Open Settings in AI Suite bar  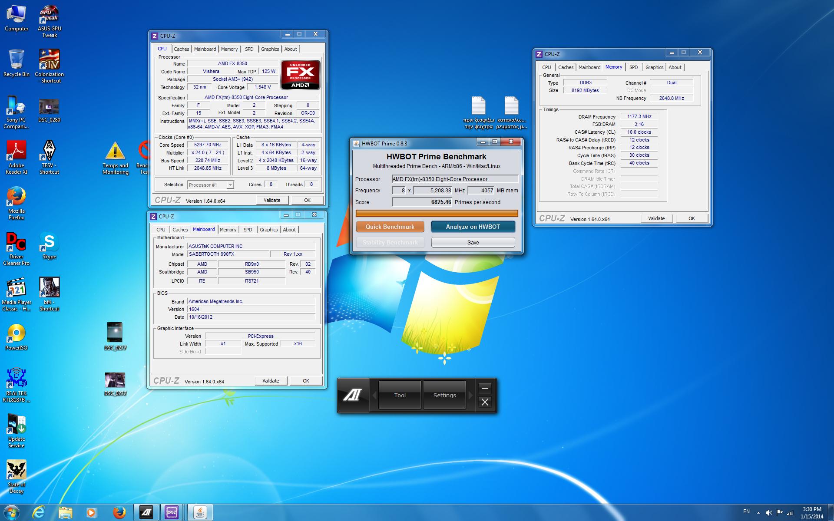[444, 395]
